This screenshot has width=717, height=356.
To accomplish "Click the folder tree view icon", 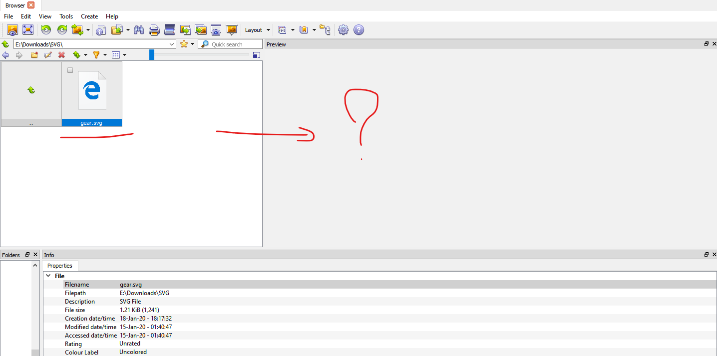I will (x=325, y=30).
